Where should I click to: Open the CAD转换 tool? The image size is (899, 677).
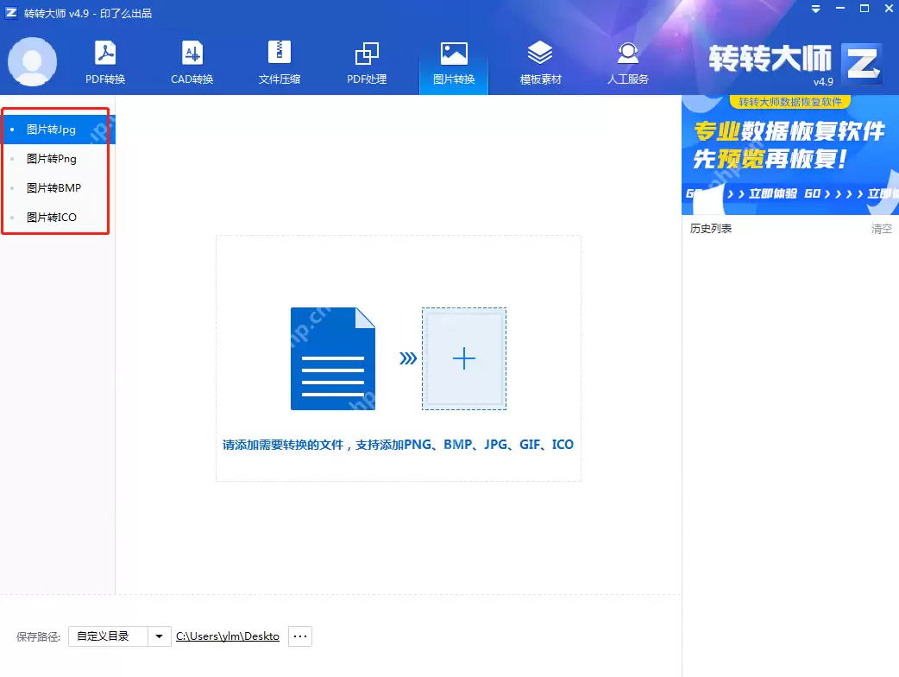pyautogui.click(x=192, y=60)
